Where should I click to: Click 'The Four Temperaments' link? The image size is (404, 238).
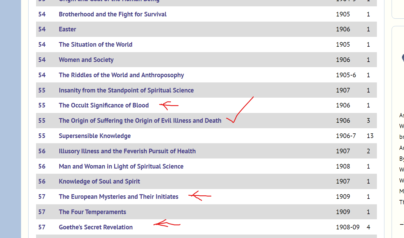pos(92,212)
